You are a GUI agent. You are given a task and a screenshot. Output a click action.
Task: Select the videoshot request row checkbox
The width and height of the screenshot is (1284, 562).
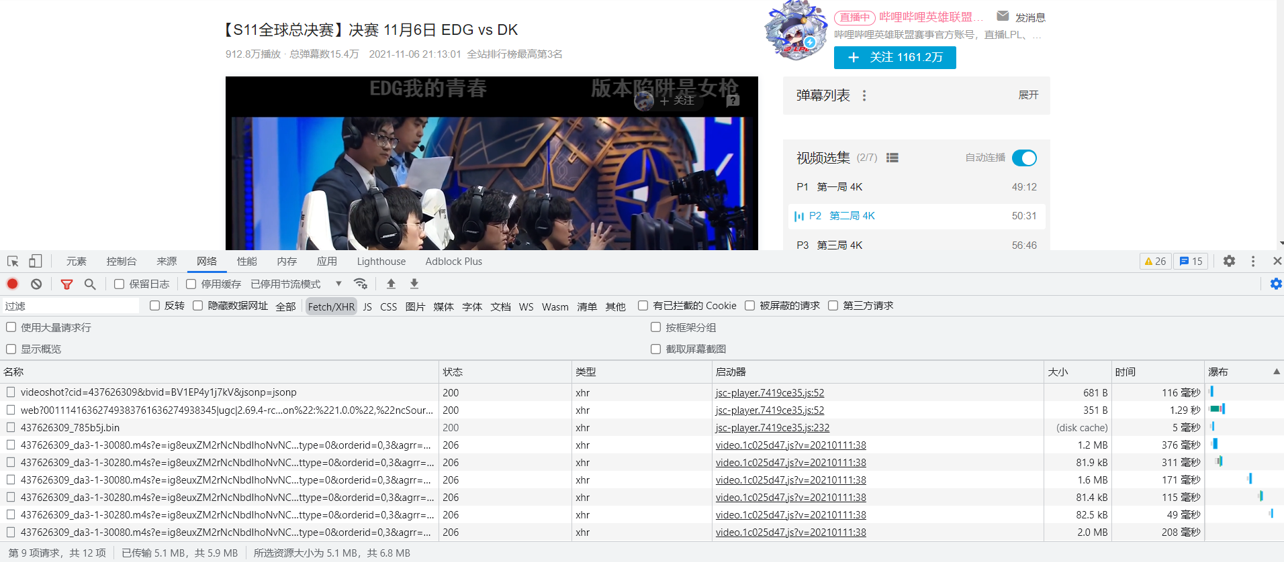[x=11, y=392]
